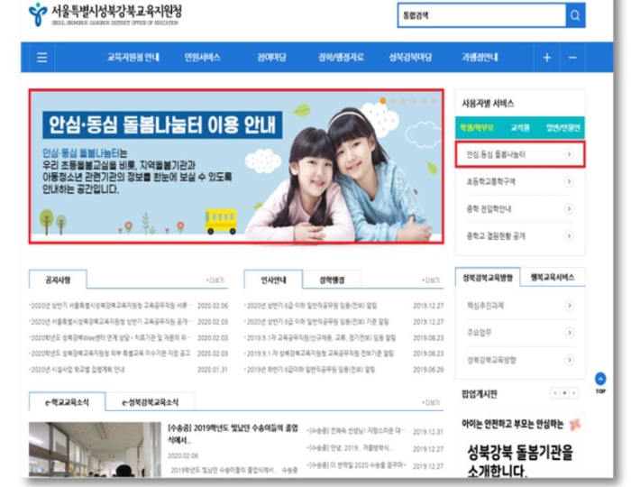Click the search magnifier button
Image resolution: width=631 pixels, height=487 pixels.
click(575, 15)
